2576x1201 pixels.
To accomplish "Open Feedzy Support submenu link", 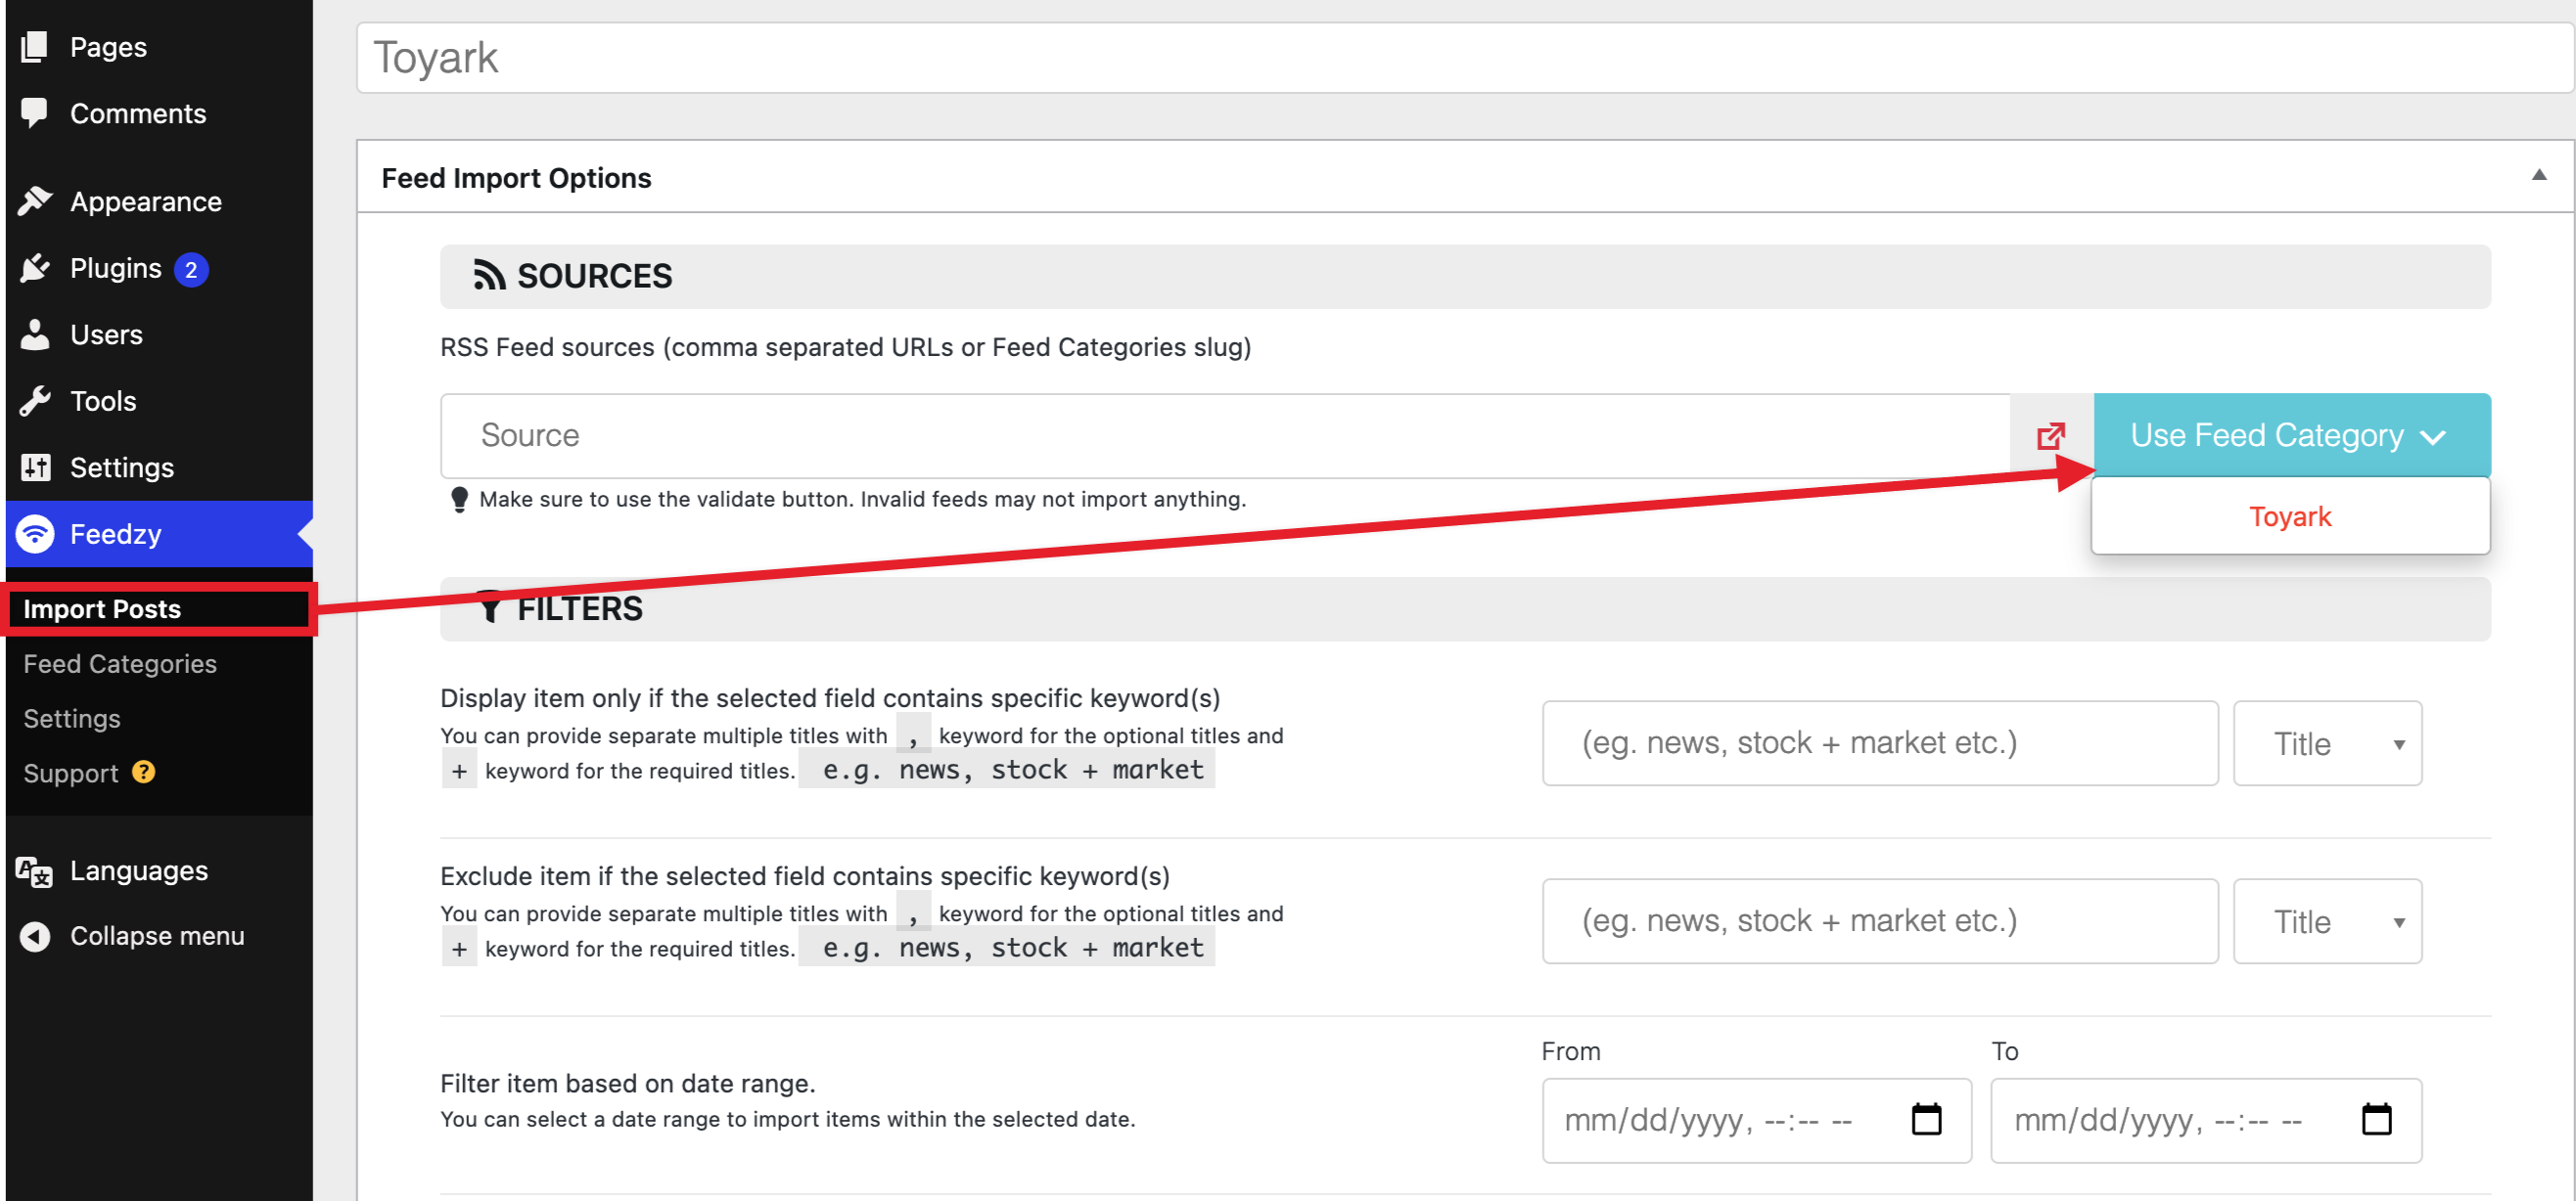I will [x=71, y=774].
